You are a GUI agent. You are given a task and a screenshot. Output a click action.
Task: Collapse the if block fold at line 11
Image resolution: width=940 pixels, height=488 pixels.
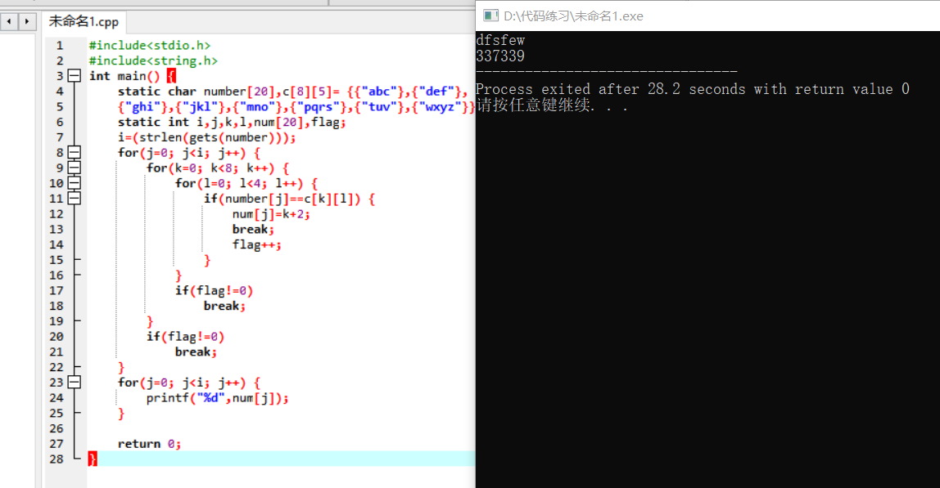point(75,198)
